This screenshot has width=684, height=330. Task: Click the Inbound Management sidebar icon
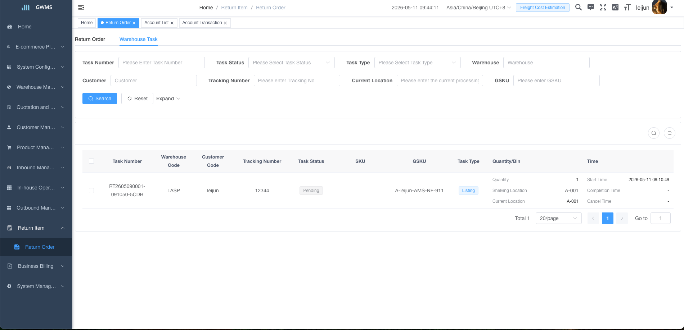coord(9,168)
